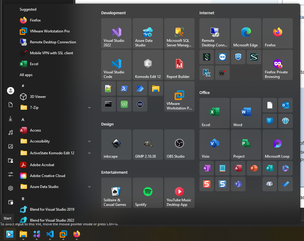Open the Outlook small tile
Screen dimensions: 304x241
pyautogui.click(x=286, y=105)
